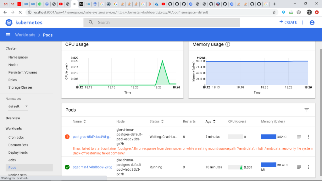The width and height of the screenshot is (322, 181).
Task: Click the search magnifier icon
Action: coord(91,22)
